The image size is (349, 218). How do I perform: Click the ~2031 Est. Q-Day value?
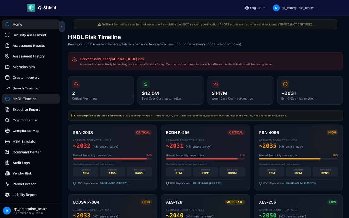coord(289,93)
